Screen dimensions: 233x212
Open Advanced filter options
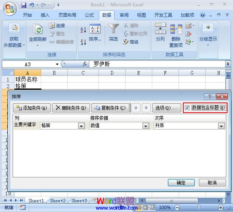(131, 42)
